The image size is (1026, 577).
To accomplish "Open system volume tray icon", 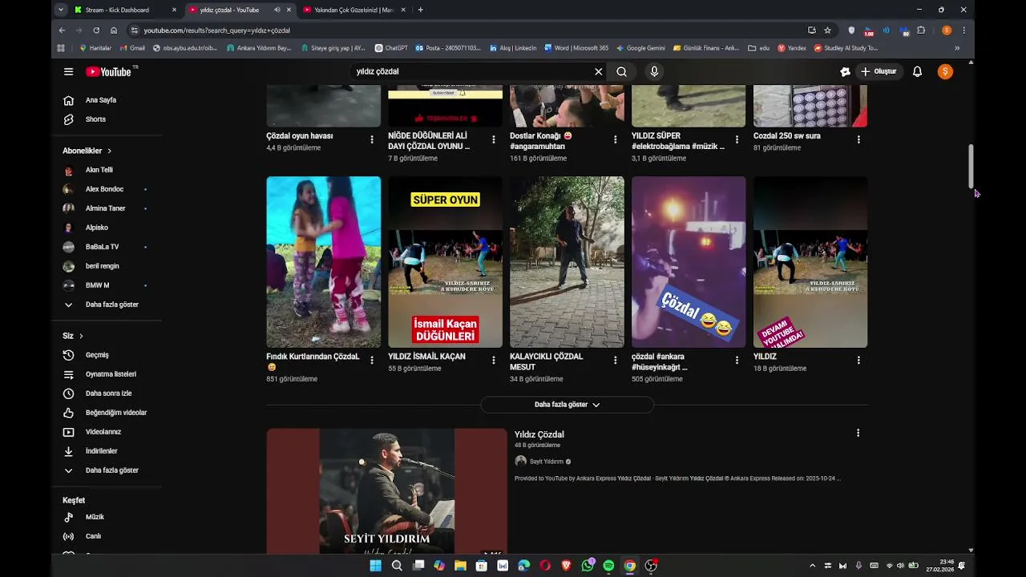I will click(x=901, y=566).
